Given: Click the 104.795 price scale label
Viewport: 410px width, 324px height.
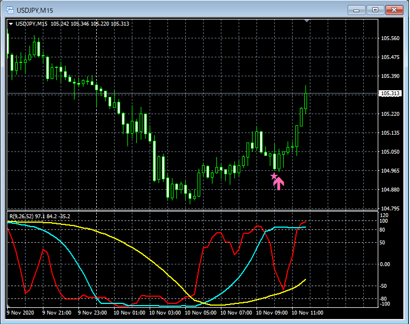Looking at the screenshot, I should [x=390, y=208].
